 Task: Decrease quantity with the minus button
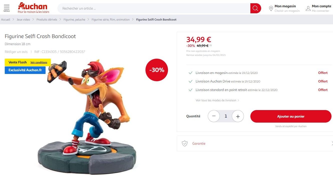point(214,116)
